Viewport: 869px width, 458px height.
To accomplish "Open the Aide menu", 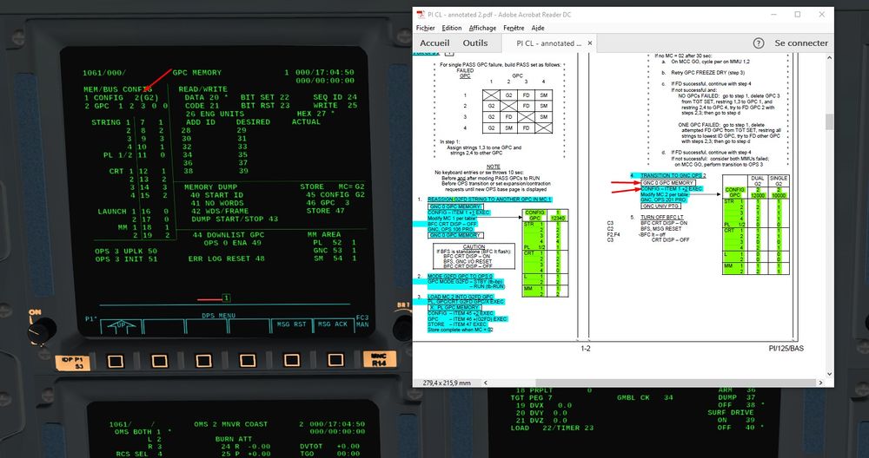I will point(538,28).
